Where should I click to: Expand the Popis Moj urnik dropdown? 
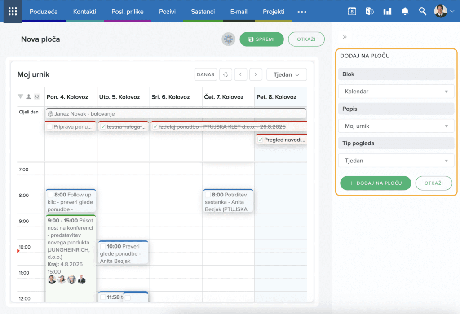396,126
